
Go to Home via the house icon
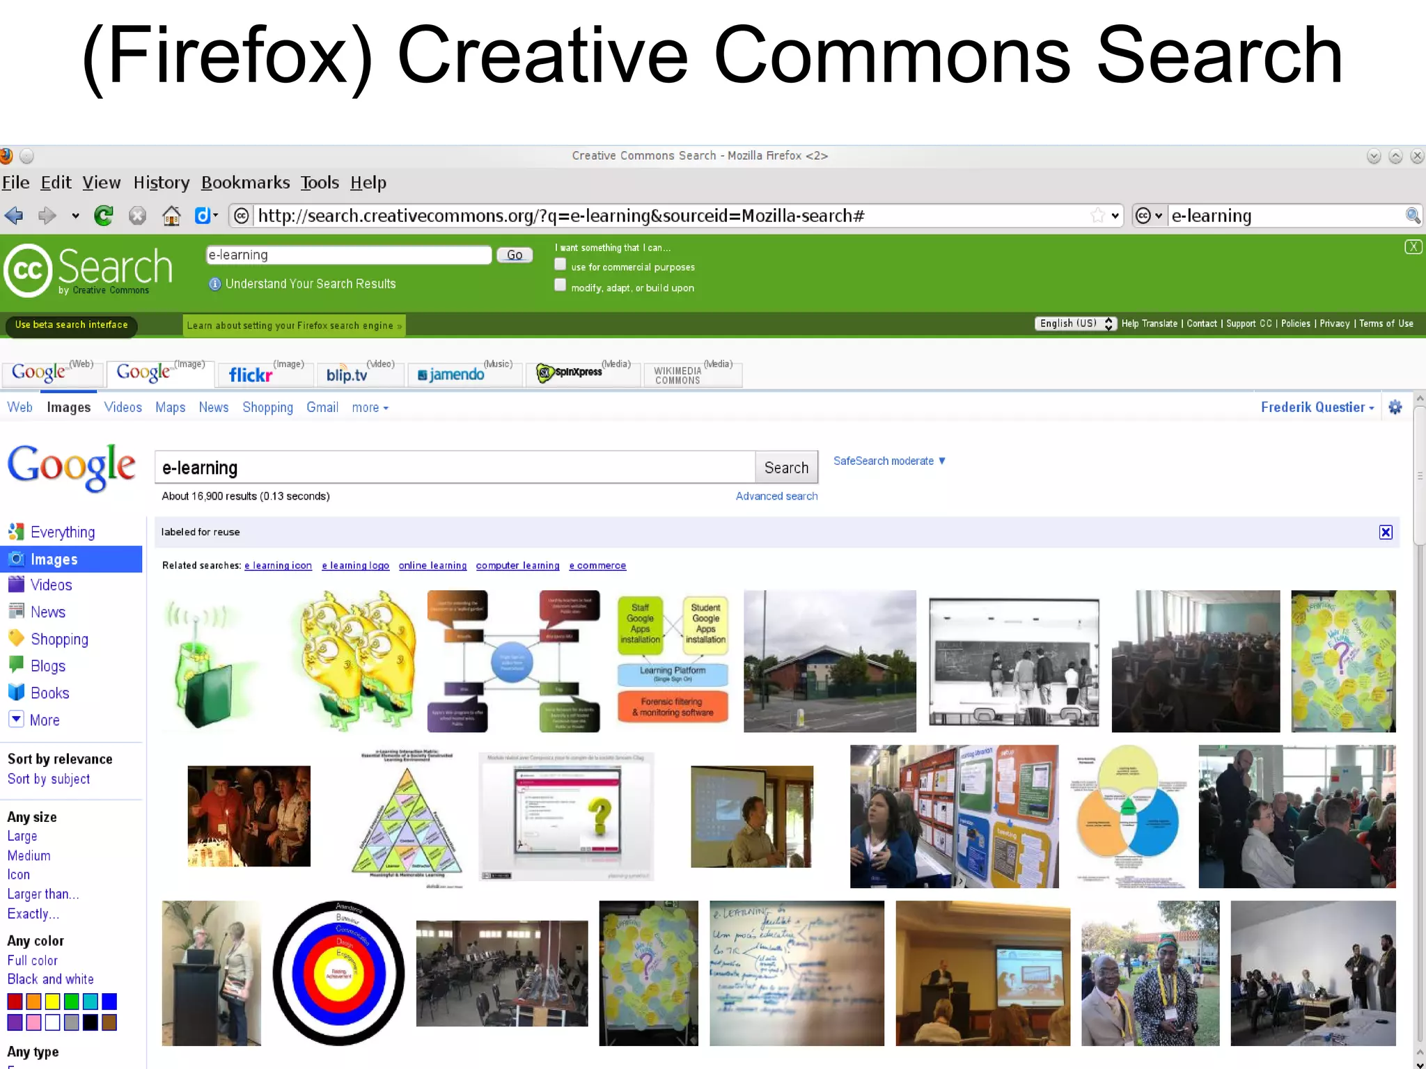[171, 216]
